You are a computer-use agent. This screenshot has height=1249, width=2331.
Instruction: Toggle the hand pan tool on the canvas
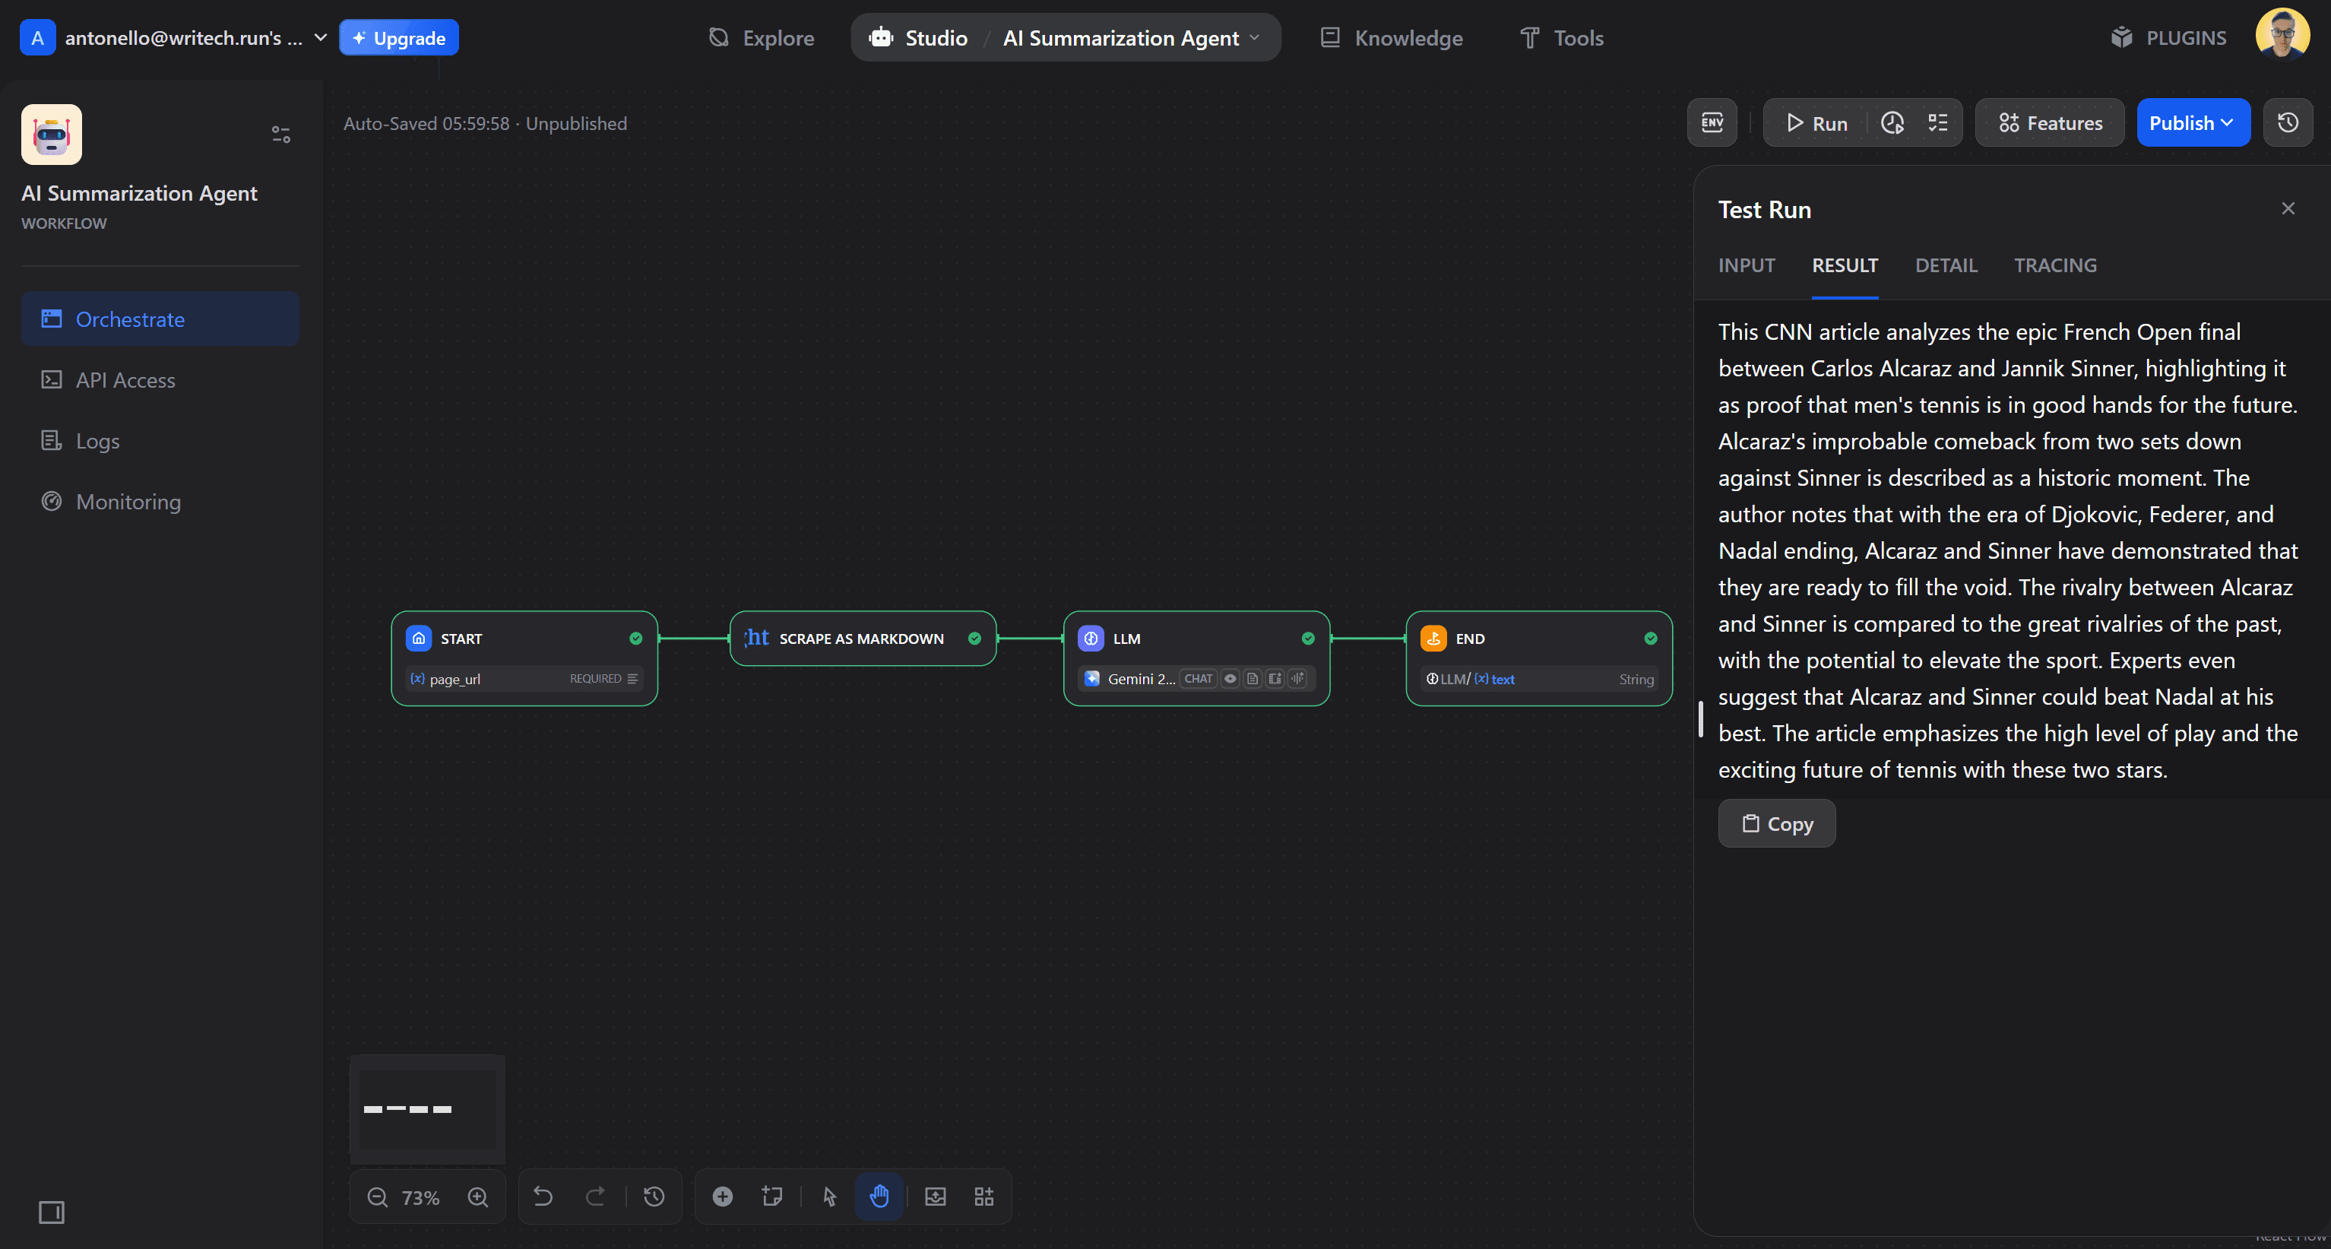point(879,1197)
